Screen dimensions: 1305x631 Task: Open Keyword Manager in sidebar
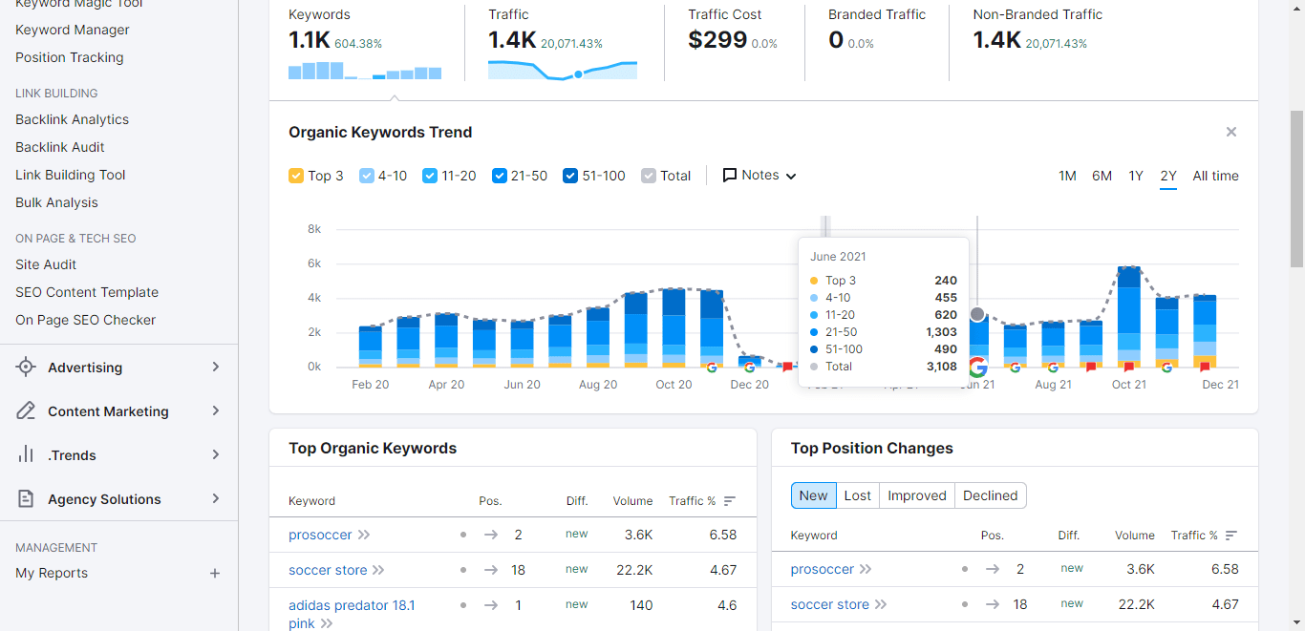[x=73, y=30]
